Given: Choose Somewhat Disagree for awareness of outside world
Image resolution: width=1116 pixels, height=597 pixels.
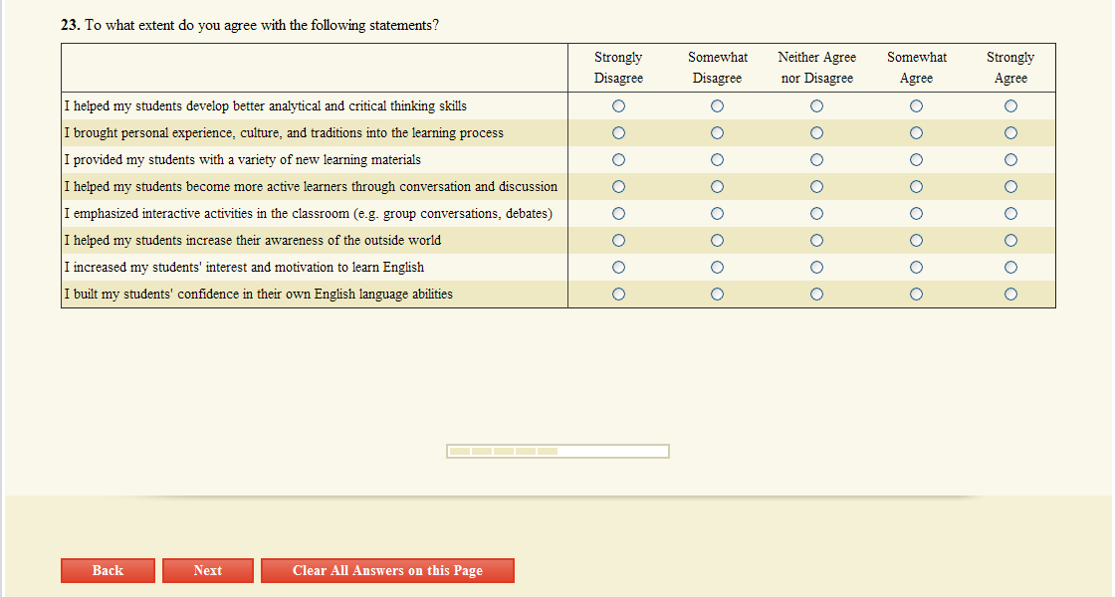Looking at the screenshot, I should (x=717, y=240).
